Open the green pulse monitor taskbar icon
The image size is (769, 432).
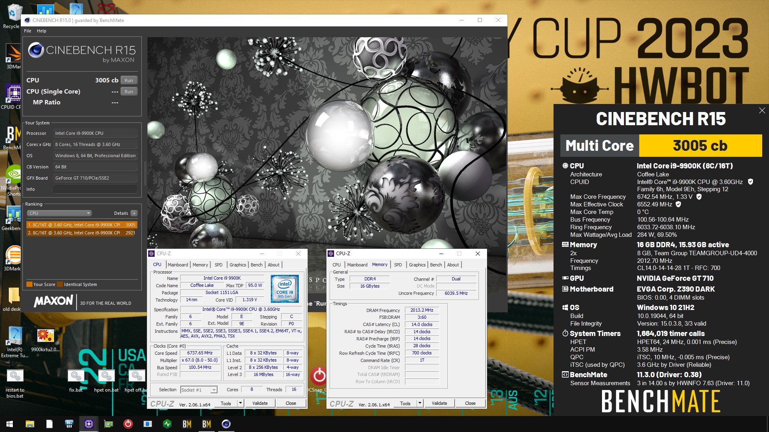167,424
